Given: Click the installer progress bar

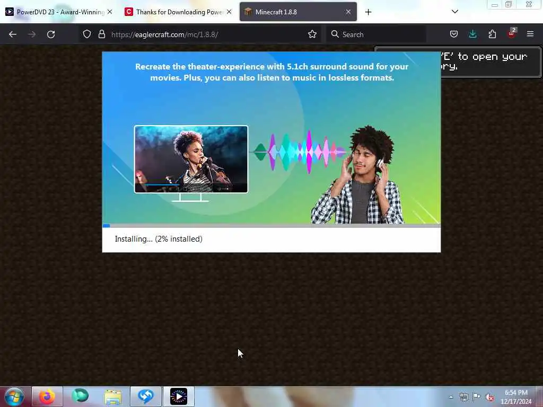Looking at the screenshot, I should (271, 226).
